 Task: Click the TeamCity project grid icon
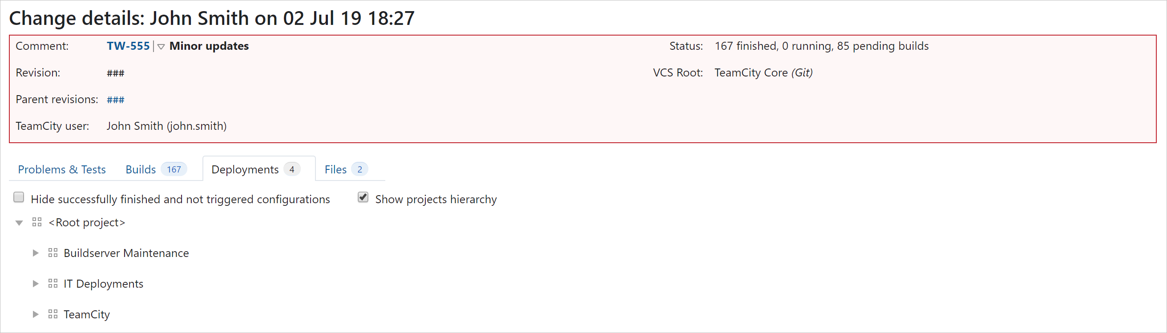tap(52, 314)
